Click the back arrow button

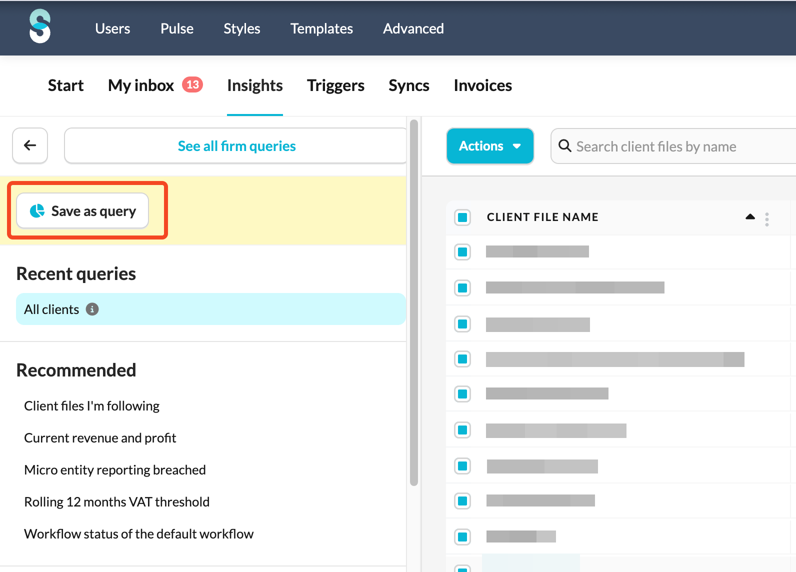30,145
